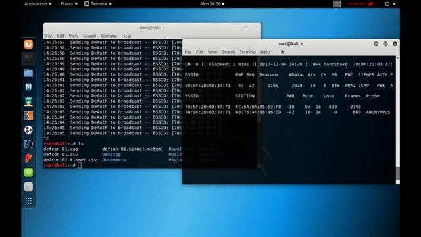Image resolution: width=421 pixels, height=237 pixels.
Task: Click the Lost value 530
Action: 333,107
